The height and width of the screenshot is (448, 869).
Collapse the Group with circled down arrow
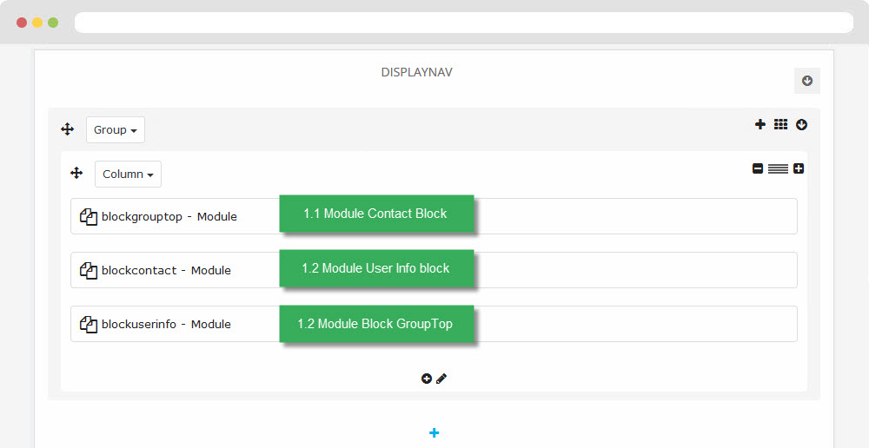pos(801,125)
